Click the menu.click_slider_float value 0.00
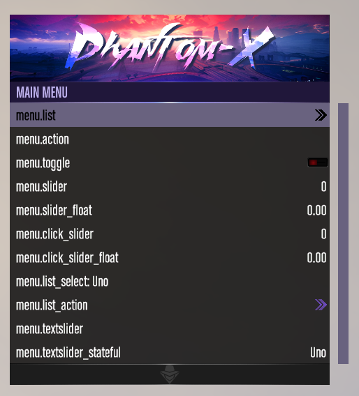 316,257
